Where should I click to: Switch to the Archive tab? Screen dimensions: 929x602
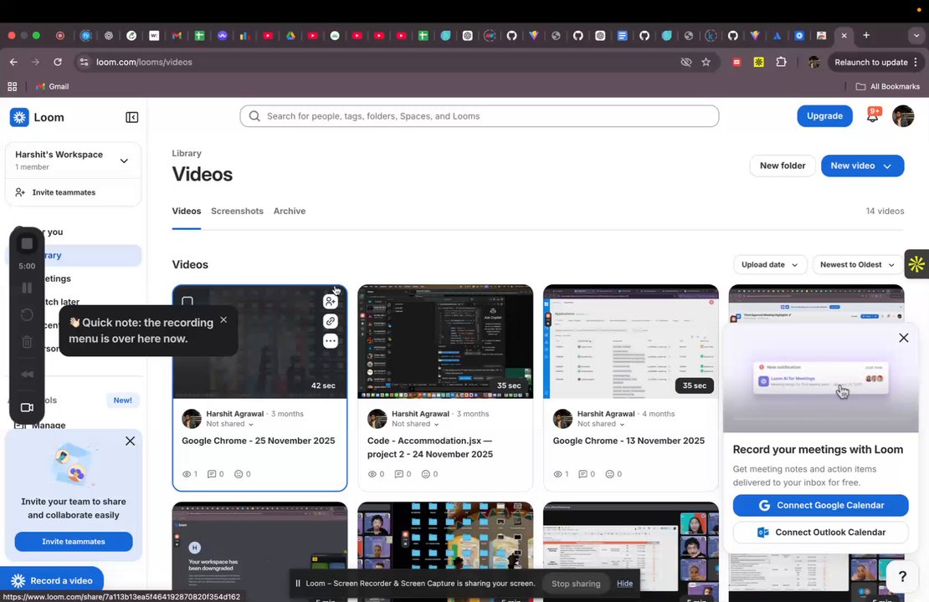click(289, 212)
